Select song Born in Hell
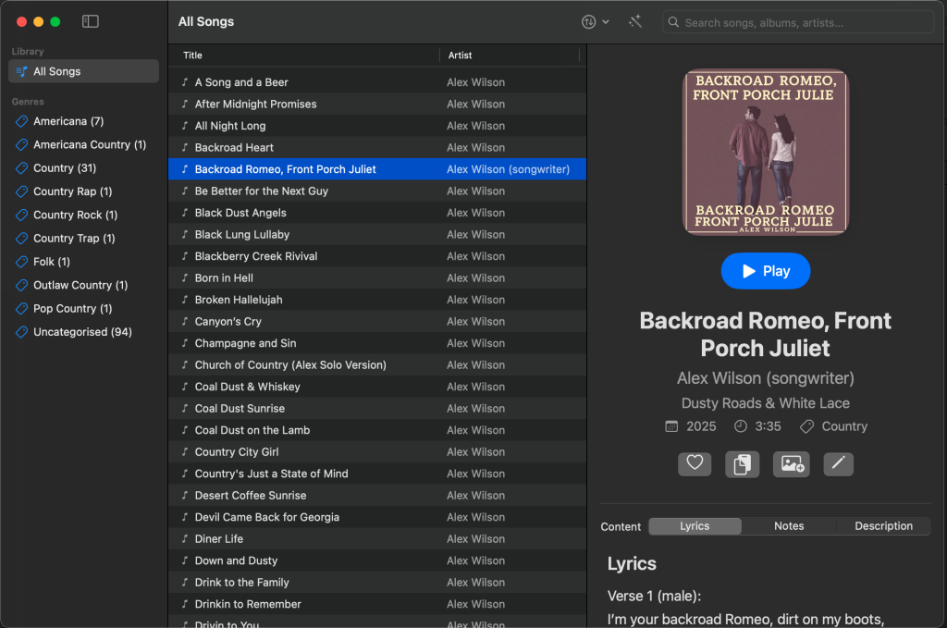Viewport: 947px width, 628px height. 377,277
